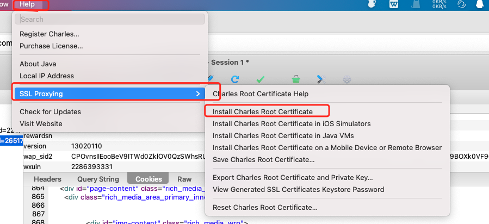Switch to the Headers tab
Image resolution: width=489 pixels, height=224 pixels.
47,179
